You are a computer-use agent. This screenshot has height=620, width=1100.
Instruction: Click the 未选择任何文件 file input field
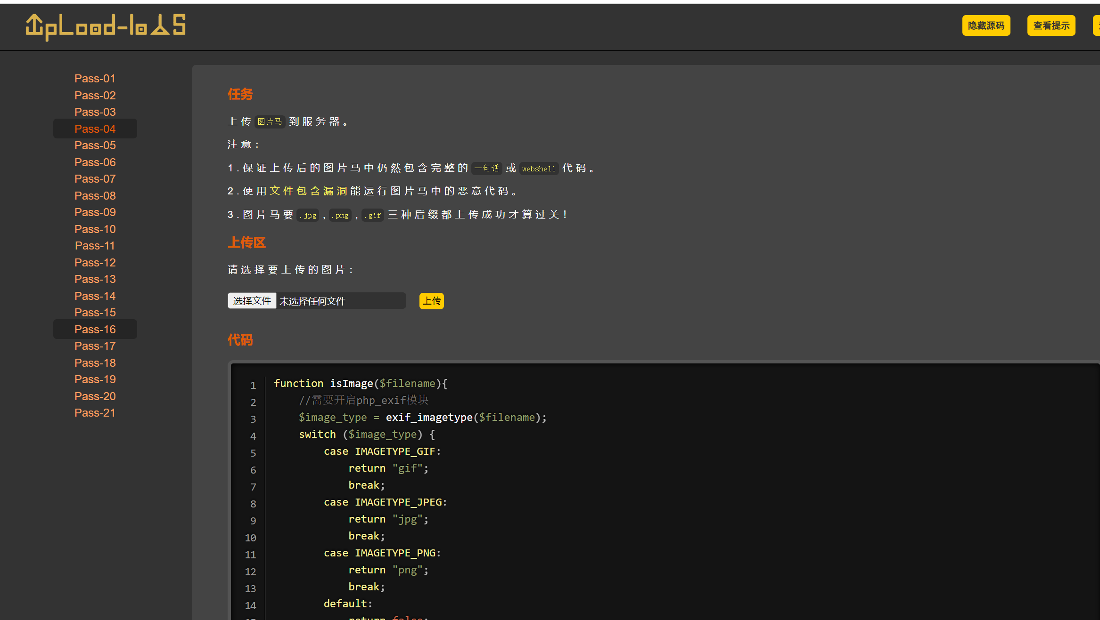click(340, 301)
